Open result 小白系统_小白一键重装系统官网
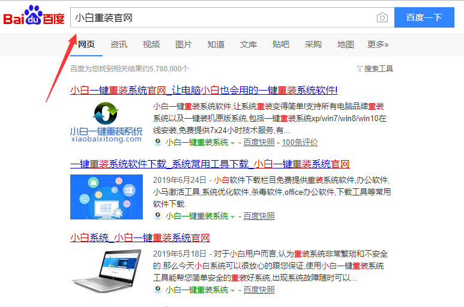This screenshot has width=464, height=307. 140,237
